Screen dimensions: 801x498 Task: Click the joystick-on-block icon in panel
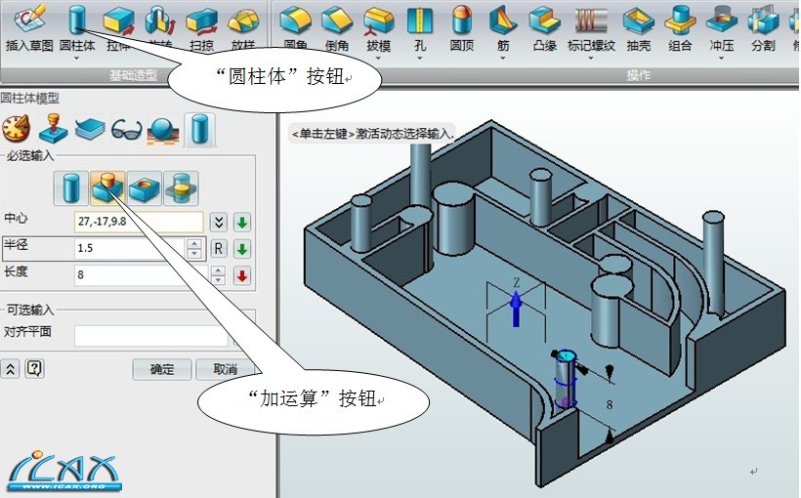(x=53, y=128)
